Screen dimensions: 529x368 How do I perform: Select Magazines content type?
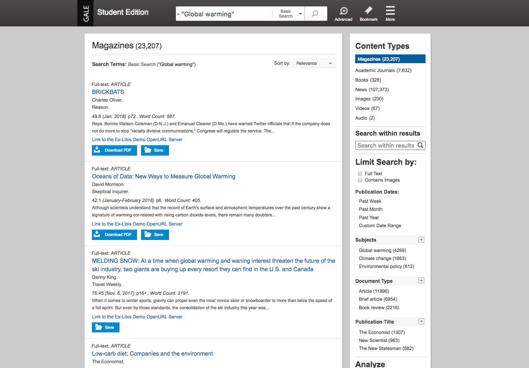tap(390, 59)
